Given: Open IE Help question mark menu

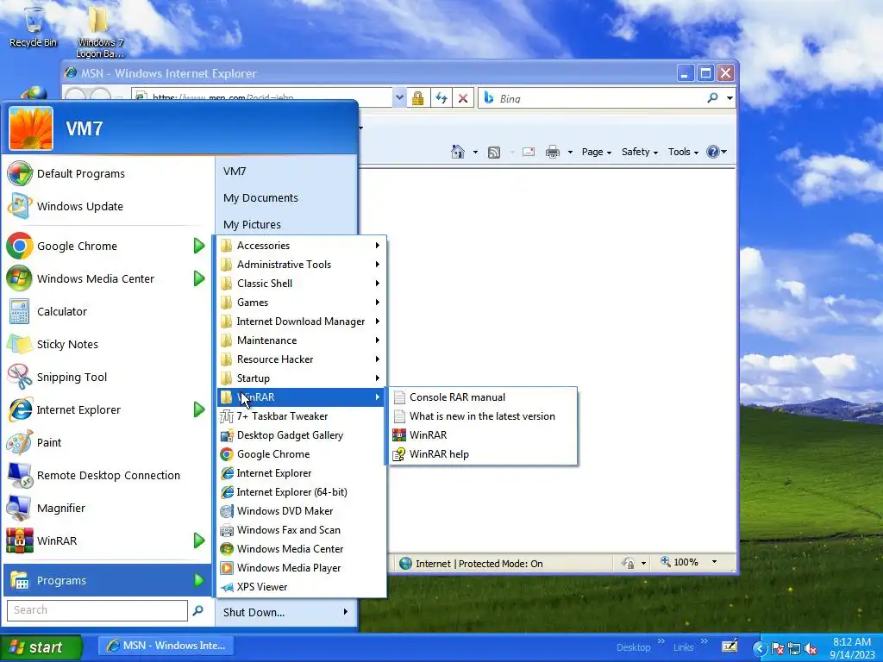Looking at the screenshot, I should pos(717,152).
